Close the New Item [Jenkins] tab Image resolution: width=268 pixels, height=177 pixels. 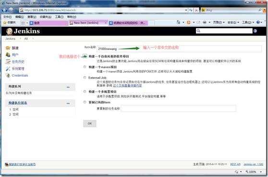point(106,23)
